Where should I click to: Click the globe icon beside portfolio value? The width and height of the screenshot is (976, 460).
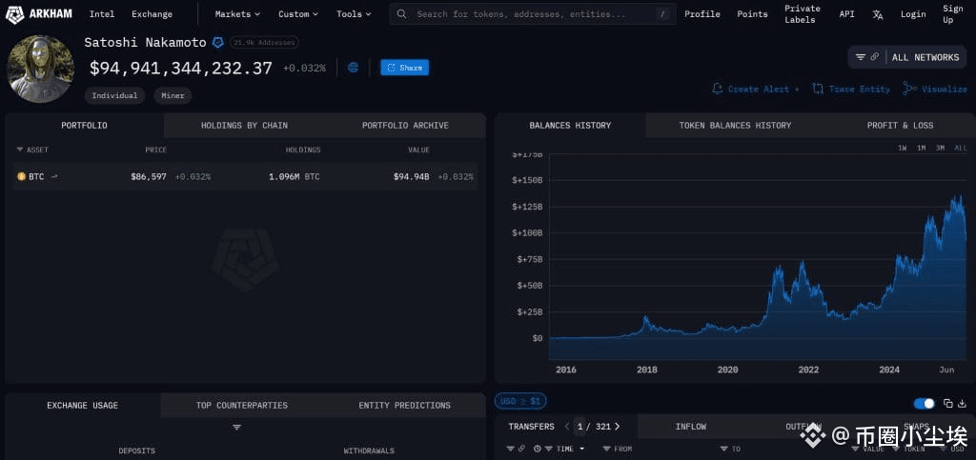click(354, 68)
